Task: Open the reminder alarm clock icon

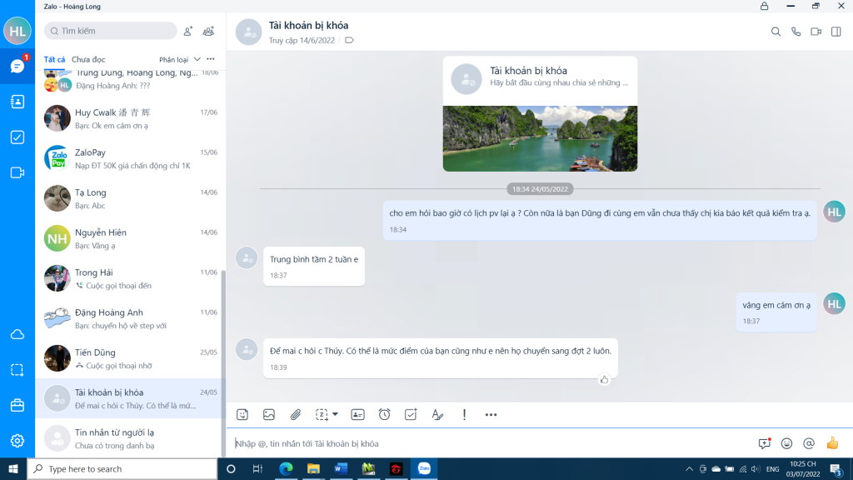Action: 384,414
